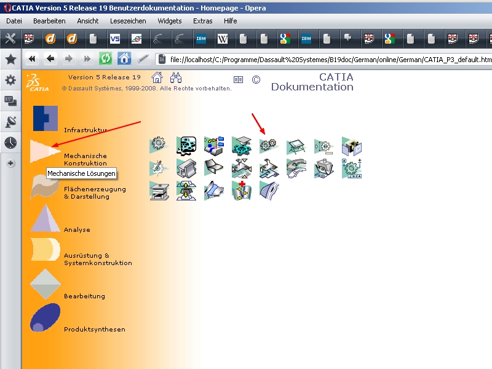492x369 pixels.
Task: Open the Bookmarks star side panel
Action: click(10, 59)
